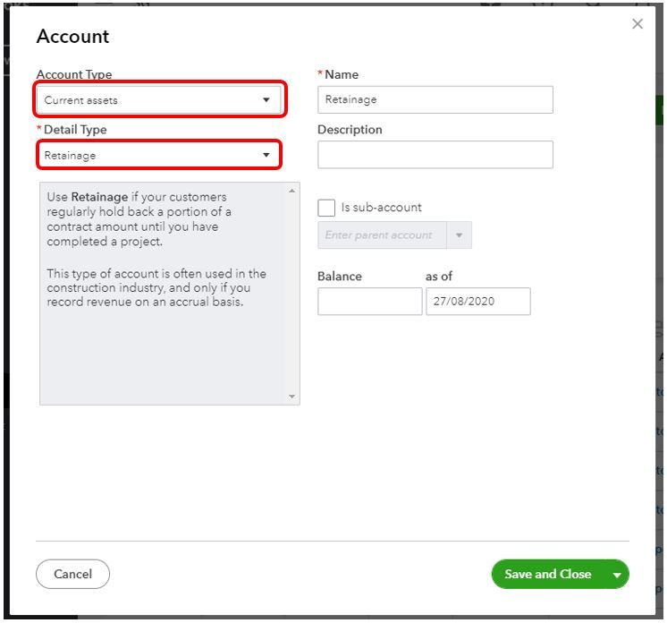The width and height of the screenshot is (667, 623).
Task: Click the Account Type dropdown arrow icon
Action: point(266,100)
